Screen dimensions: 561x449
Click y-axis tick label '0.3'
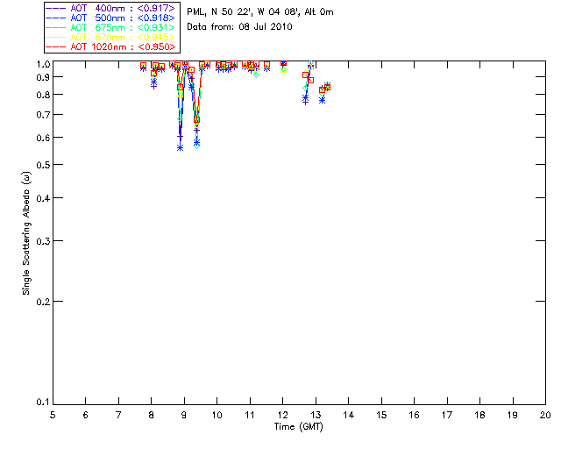tap(43, 241)
